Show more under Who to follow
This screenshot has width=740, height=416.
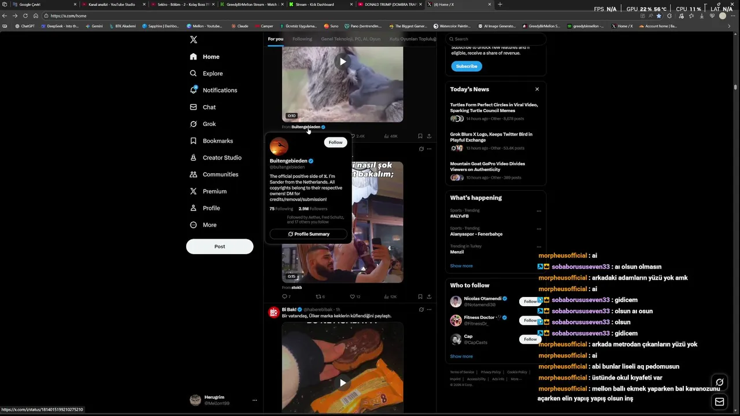461,356
